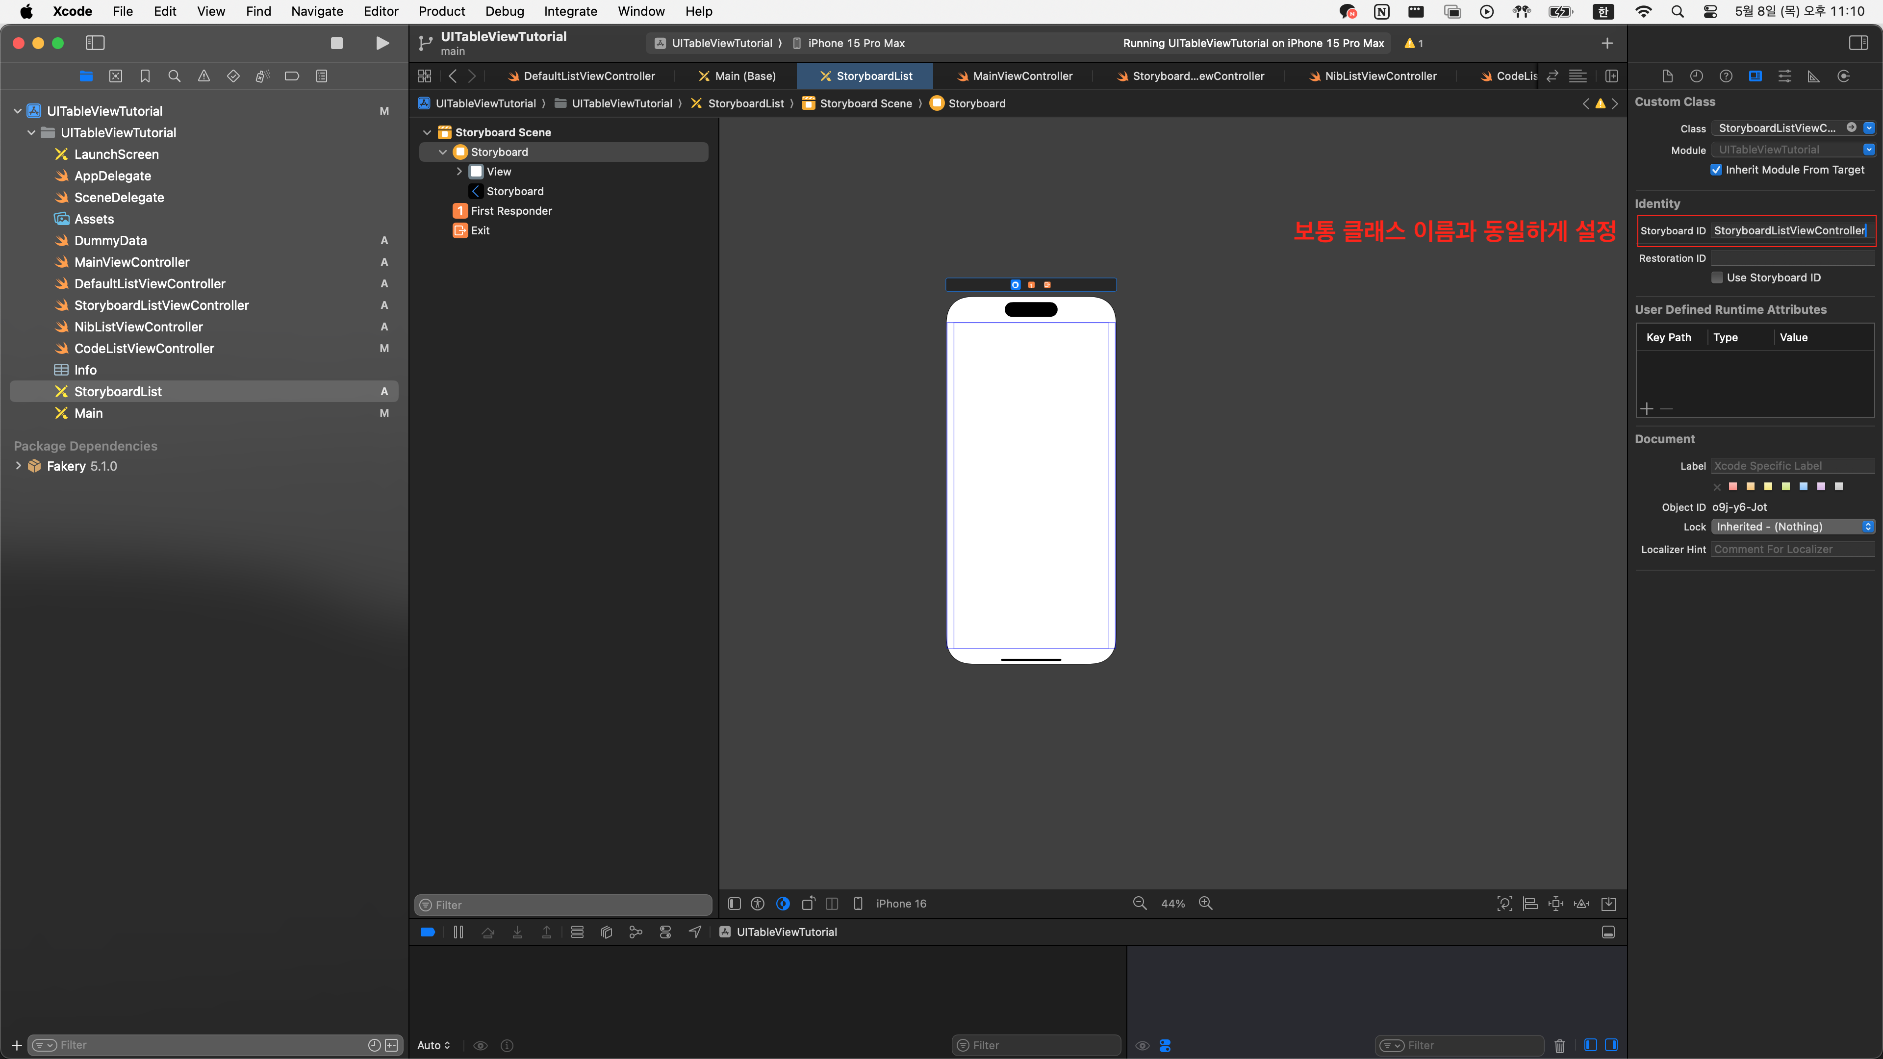Image resolution: width=1883 pixels, height=1059 pixels.
Task: Click Simulate Location arrow icon
Action: click(695, 932)
